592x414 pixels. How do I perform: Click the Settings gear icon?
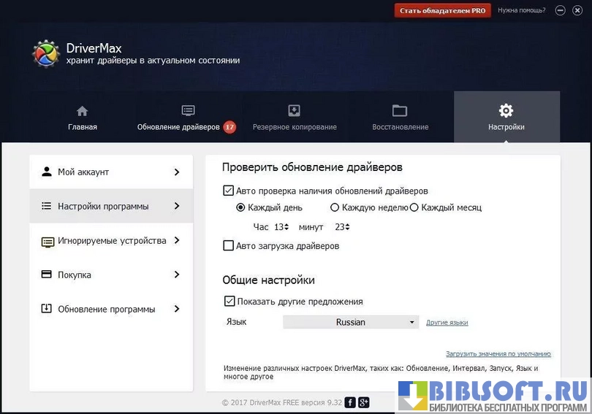point(506,111)
